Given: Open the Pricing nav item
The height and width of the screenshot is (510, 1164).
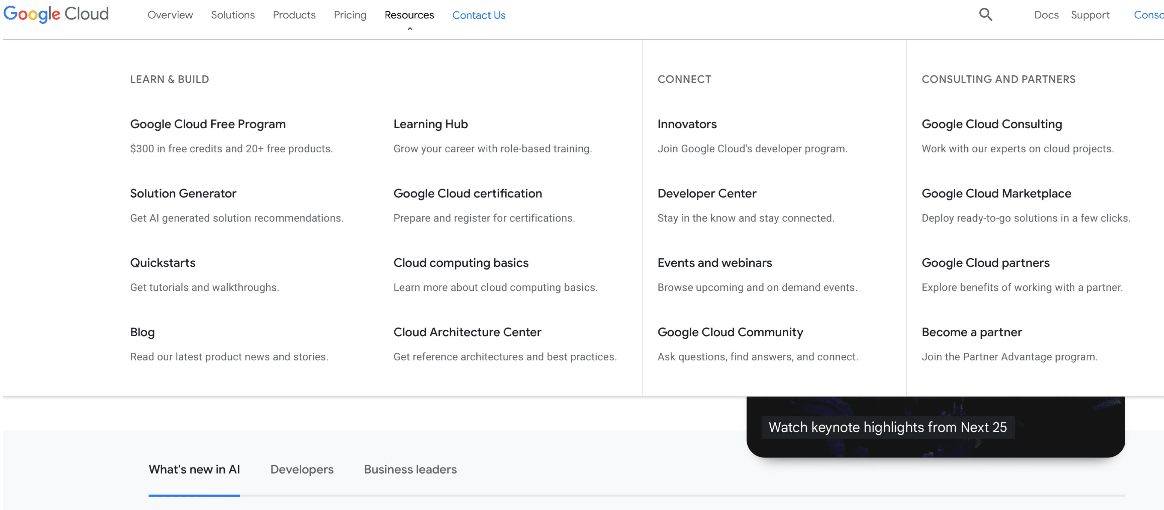Looking at the screenshot, I should coord(350,15).
